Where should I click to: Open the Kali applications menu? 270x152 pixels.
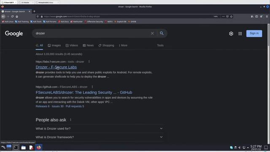click(3, 147)
